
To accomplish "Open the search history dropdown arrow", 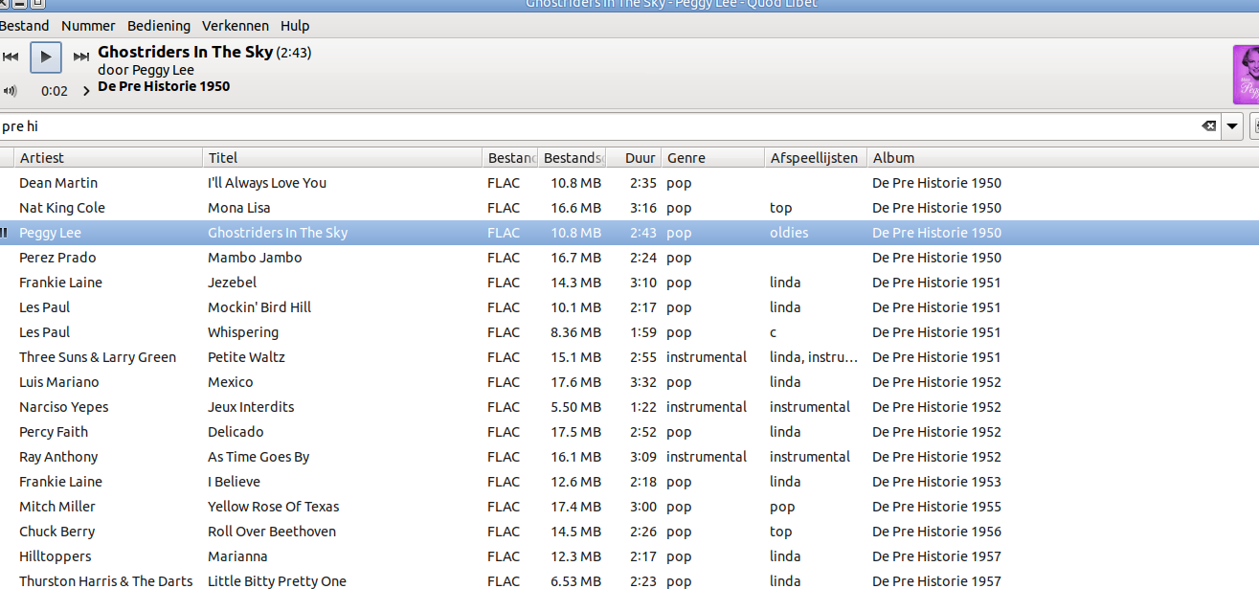I will coord(1231,126).
